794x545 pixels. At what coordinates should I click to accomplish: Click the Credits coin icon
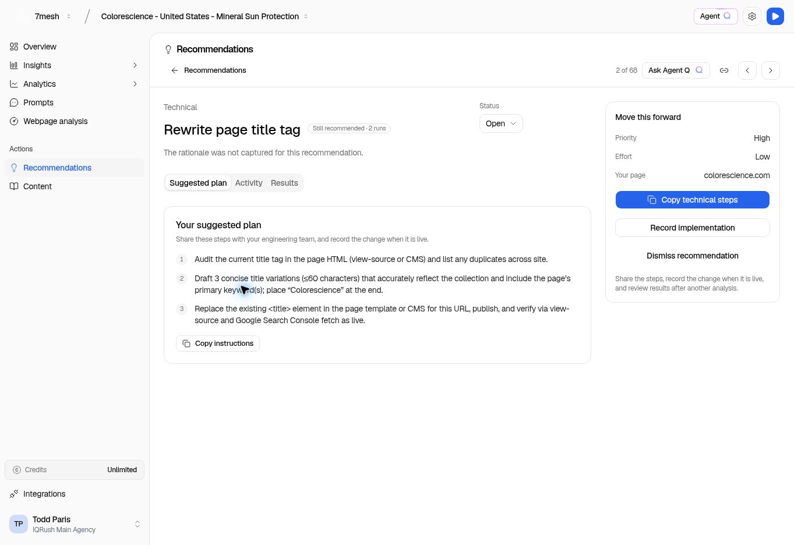[17, 470]
